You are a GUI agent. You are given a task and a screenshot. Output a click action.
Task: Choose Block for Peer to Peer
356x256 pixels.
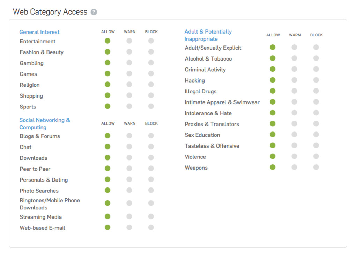(151, 169)
